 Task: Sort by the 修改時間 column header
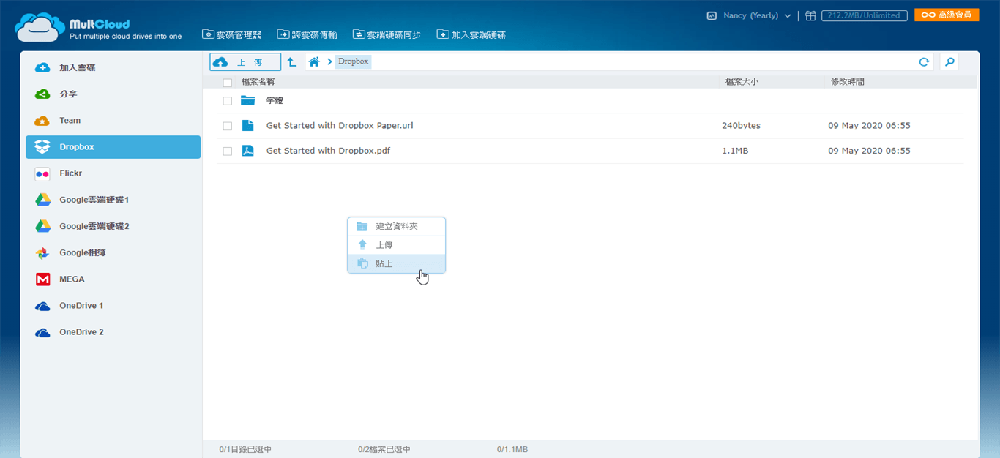847,82
